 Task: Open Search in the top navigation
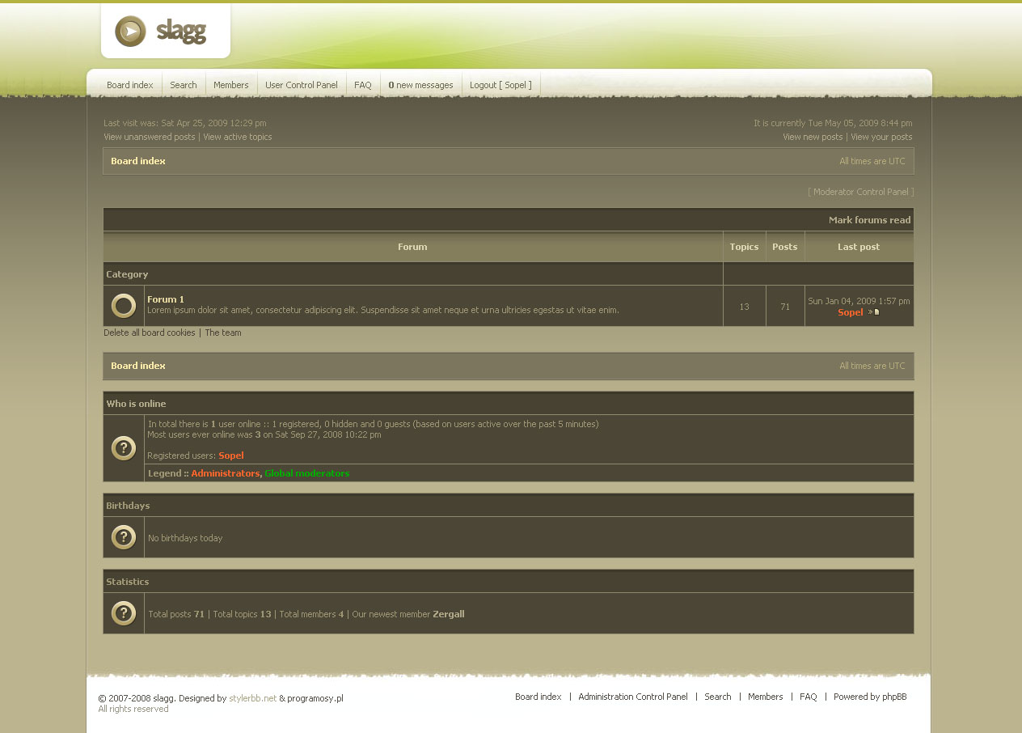pyautogui.click(x=184, y=85)
